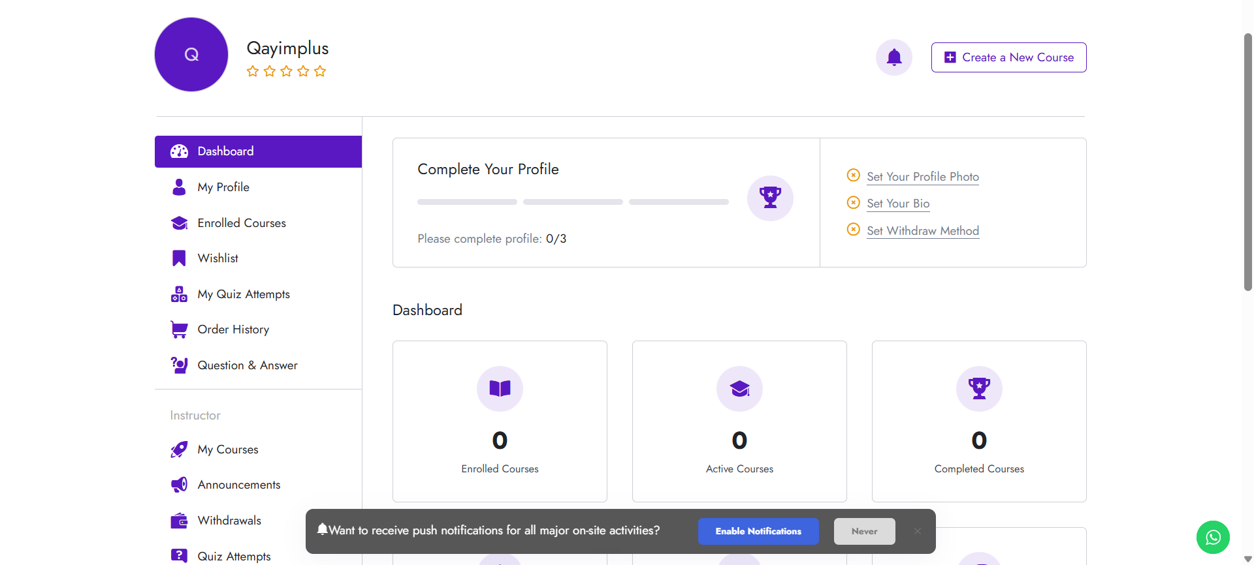The image size is (1254, 565).
Task: Follow Set Your Profile Photo link
Action: [x=922, y=177]
